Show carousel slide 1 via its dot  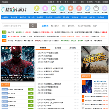coord(3,48)
